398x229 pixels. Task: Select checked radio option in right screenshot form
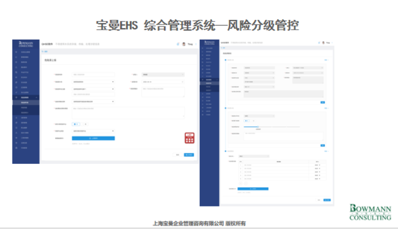pos(247,120)
